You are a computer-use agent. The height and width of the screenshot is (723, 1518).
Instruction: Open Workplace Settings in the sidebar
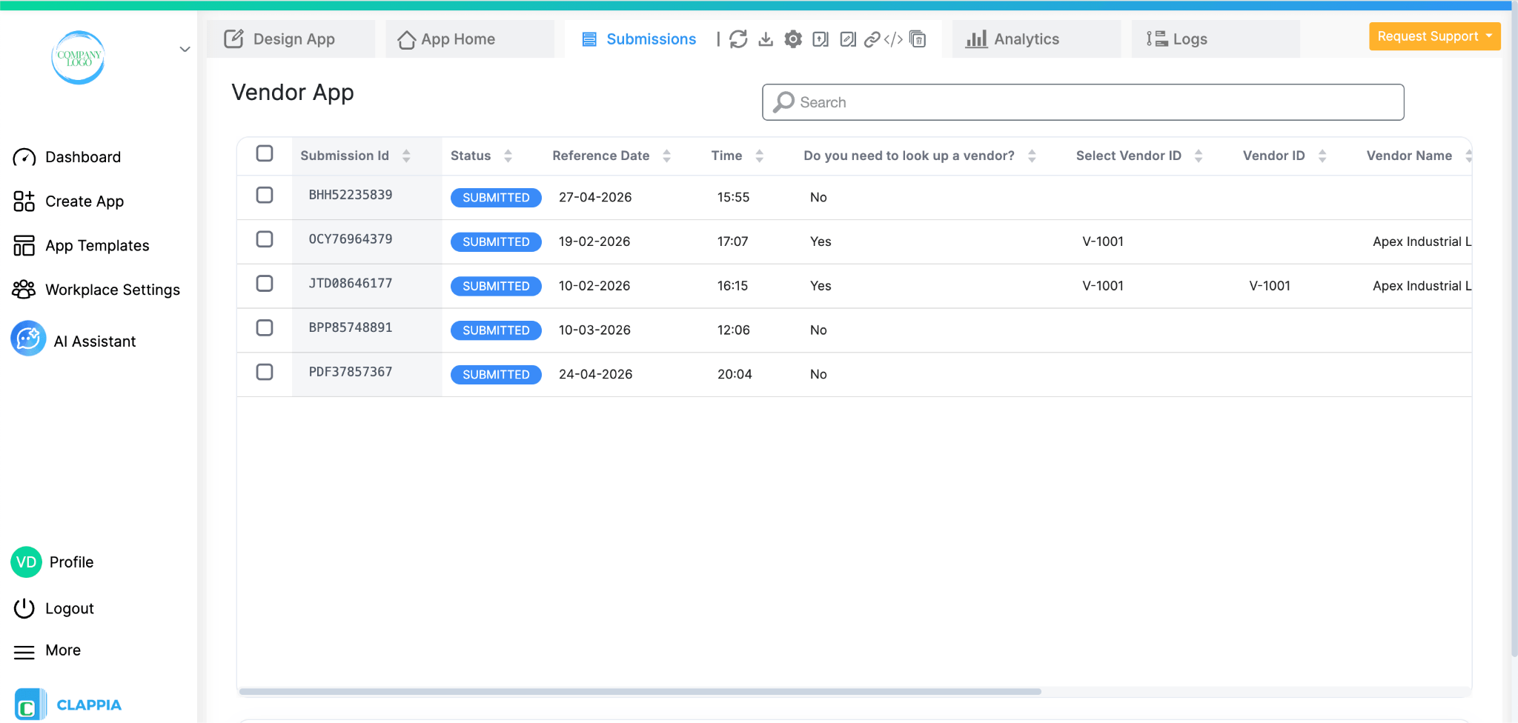tap(113, 290)
